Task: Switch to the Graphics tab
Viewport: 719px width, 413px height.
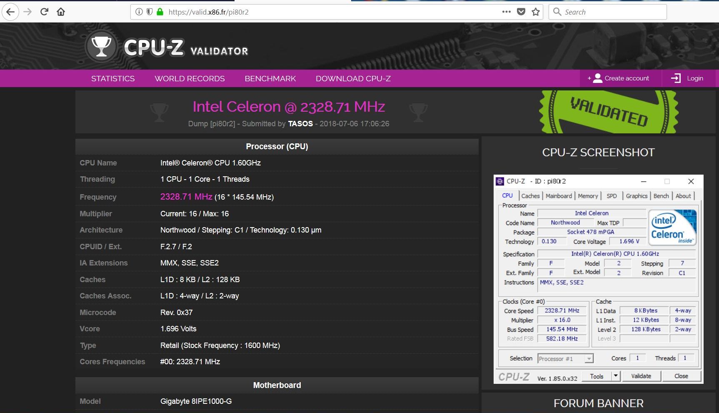Action: [637, 196]
